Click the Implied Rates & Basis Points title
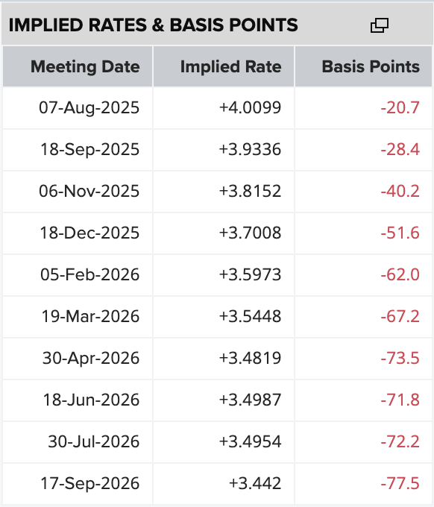This screenshot has width=434, height=507. pyautogui.click(x=153, y=25)
